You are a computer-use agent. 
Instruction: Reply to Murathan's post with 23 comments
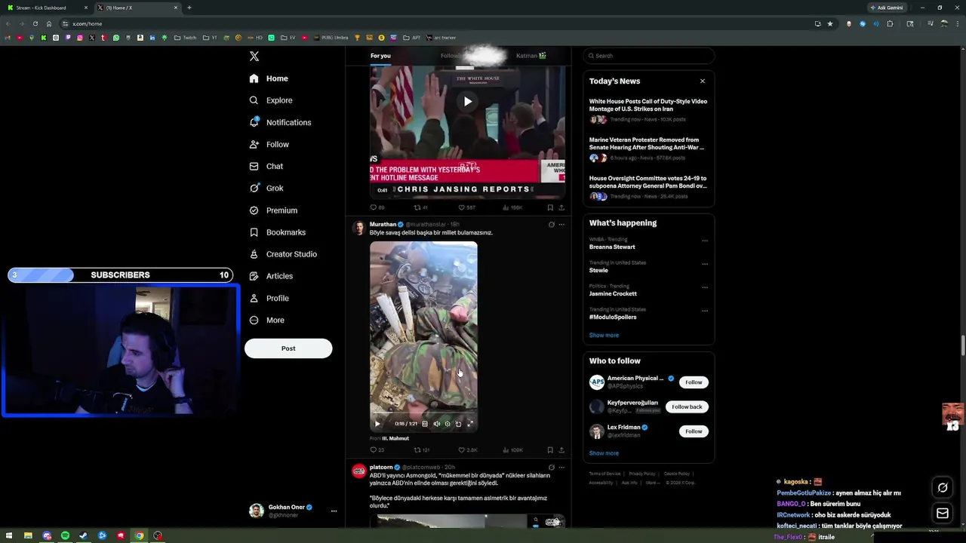pos(377,450)
